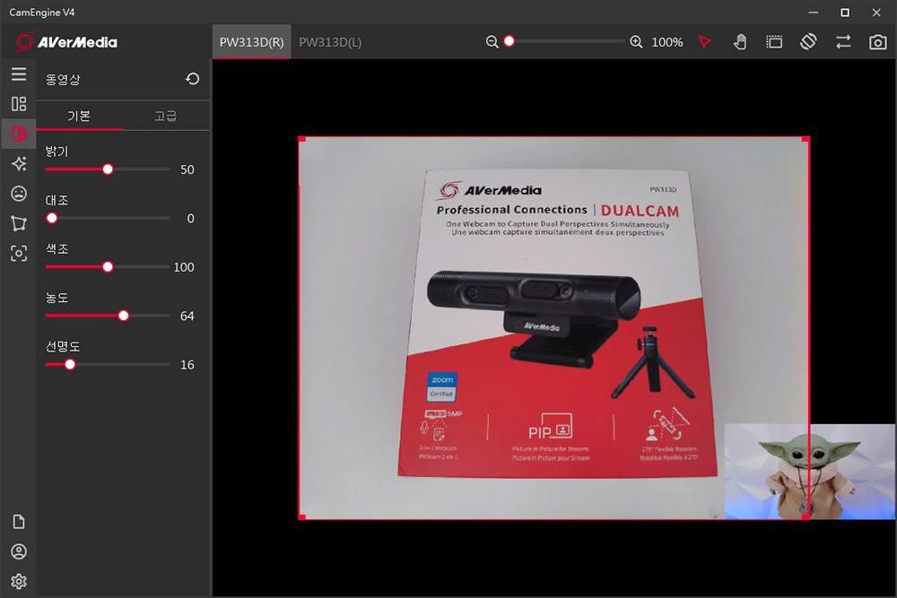Click the zoom in magnifier icon
This screenshot has width=897, height=598.
click(x=636, y=42)
